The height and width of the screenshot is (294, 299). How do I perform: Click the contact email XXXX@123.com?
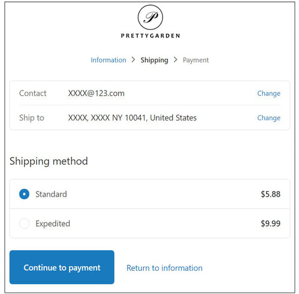[97, 94]
